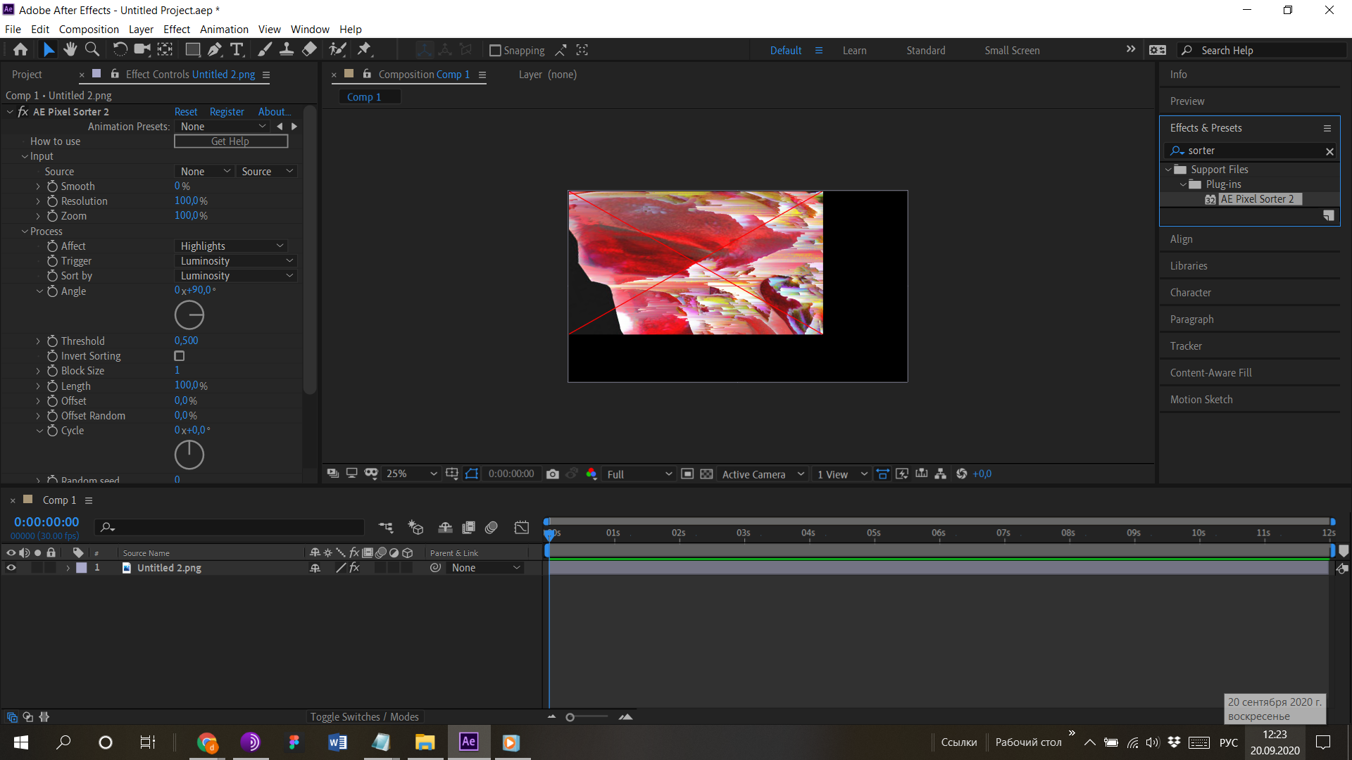This screenshot has height=760, width=1352.
Task: Click Toggle Switches / Modes button
Action: pyautogui.click(x=364, y=717)
